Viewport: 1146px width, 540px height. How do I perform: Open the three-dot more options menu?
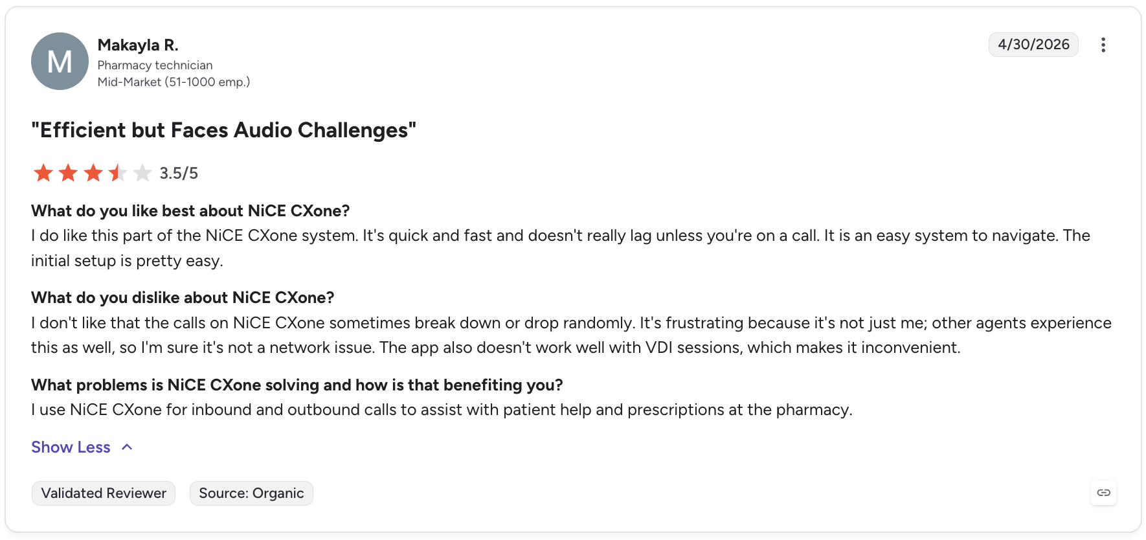coord(1103,45)
